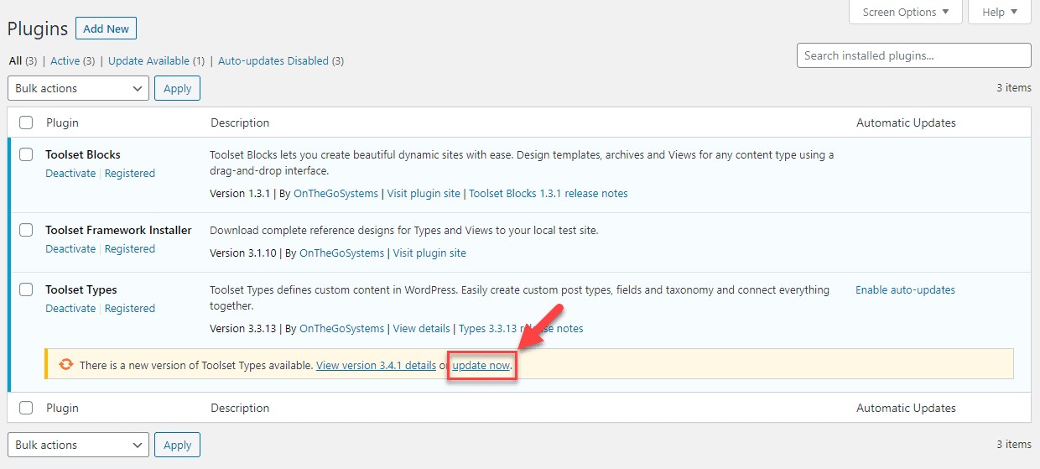Focus the Search installed plugins field

[x=913, y=55]
